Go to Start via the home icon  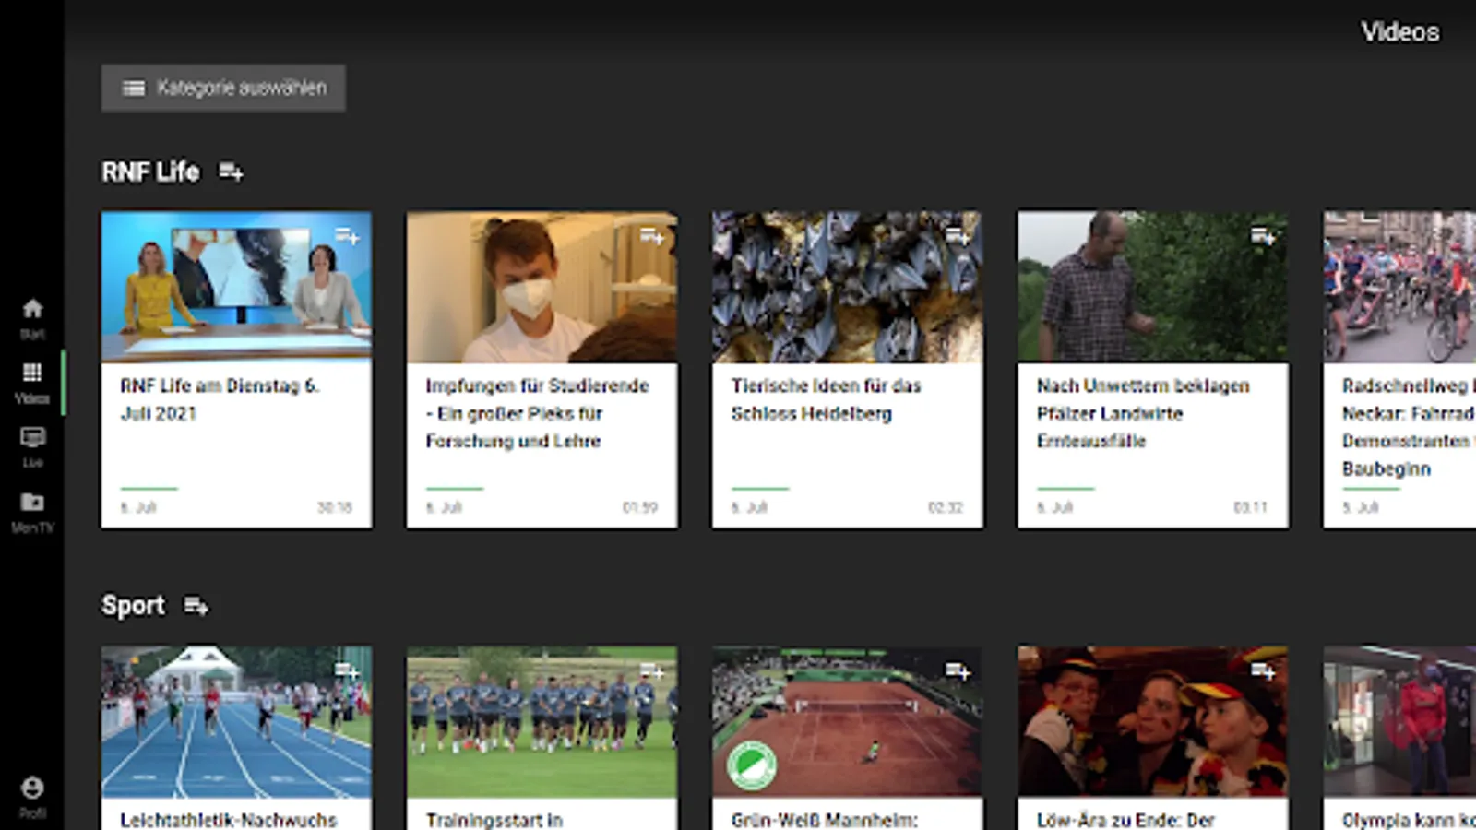point(32,308)
